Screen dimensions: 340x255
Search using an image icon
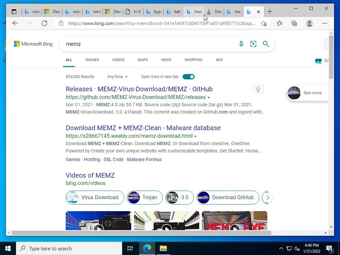pos(253,44)
